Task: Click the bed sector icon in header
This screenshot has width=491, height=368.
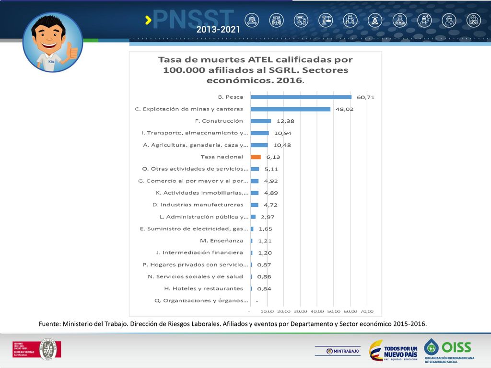Action: 252,21
